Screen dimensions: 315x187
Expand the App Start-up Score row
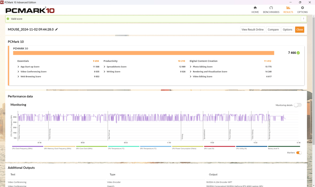(x=18, y=67)
